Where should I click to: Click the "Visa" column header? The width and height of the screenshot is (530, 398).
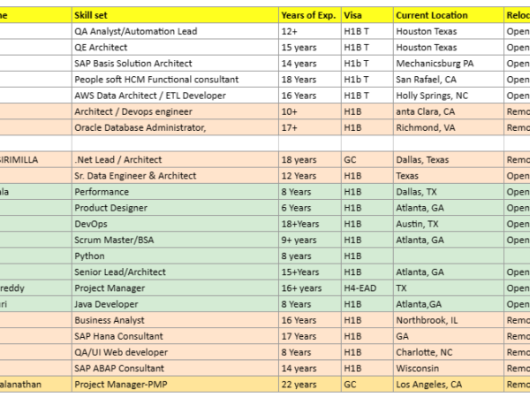pyautogui.click(x=352, y=15)
